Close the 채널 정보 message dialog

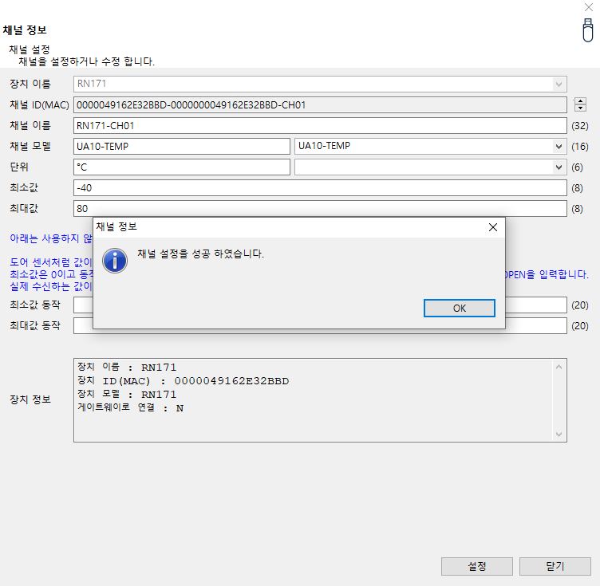(x=493, y=227)
